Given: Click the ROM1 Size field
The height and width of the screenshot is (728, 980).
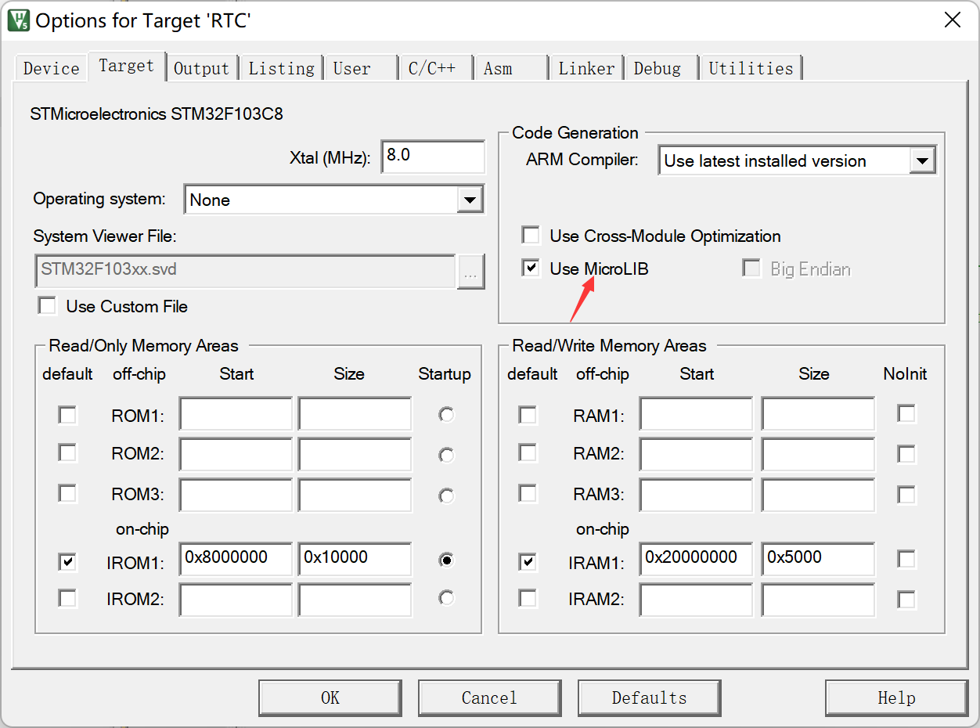Looking at the screenshot, I should pos(355,414).
